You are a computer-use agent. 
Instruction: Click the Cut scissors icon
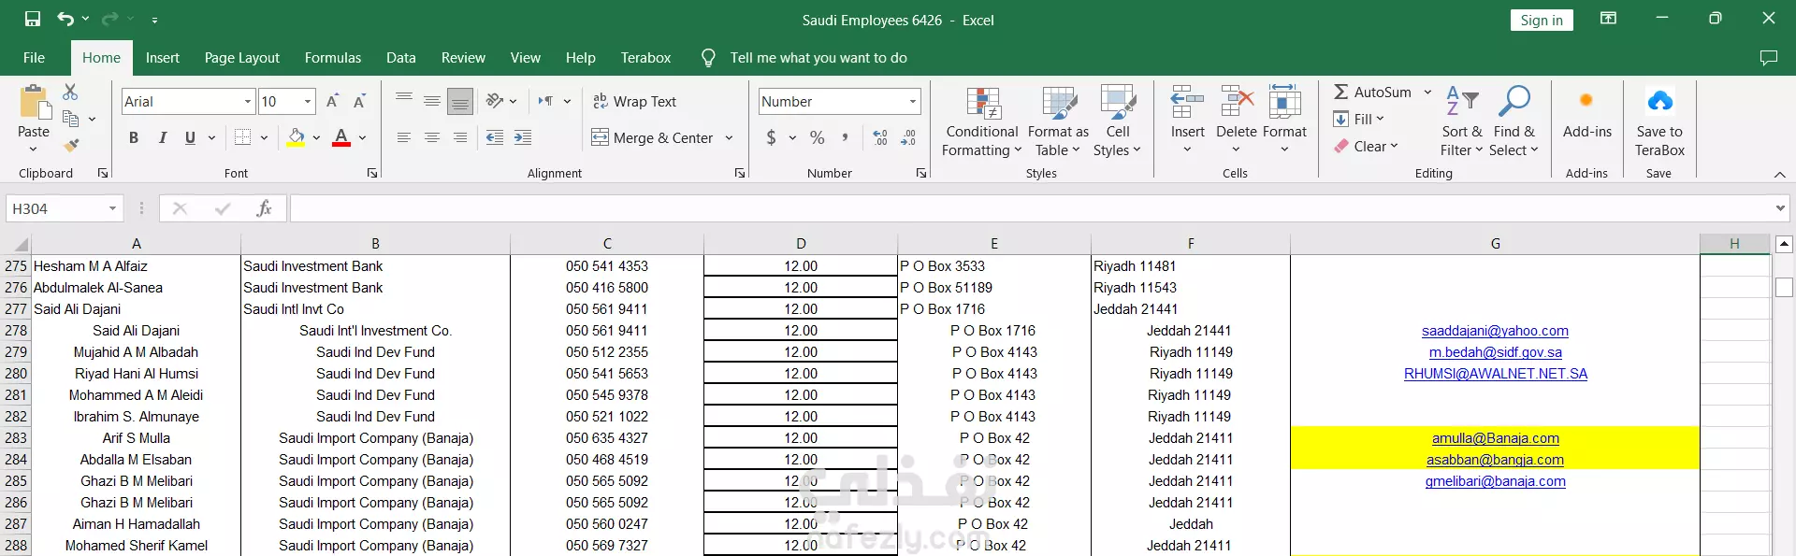pos(70,92)
